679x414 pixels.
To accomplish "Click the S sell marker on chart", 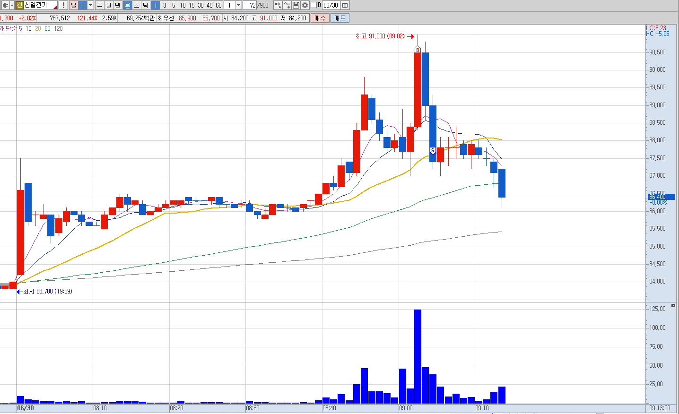I will (x=433, y=151).
